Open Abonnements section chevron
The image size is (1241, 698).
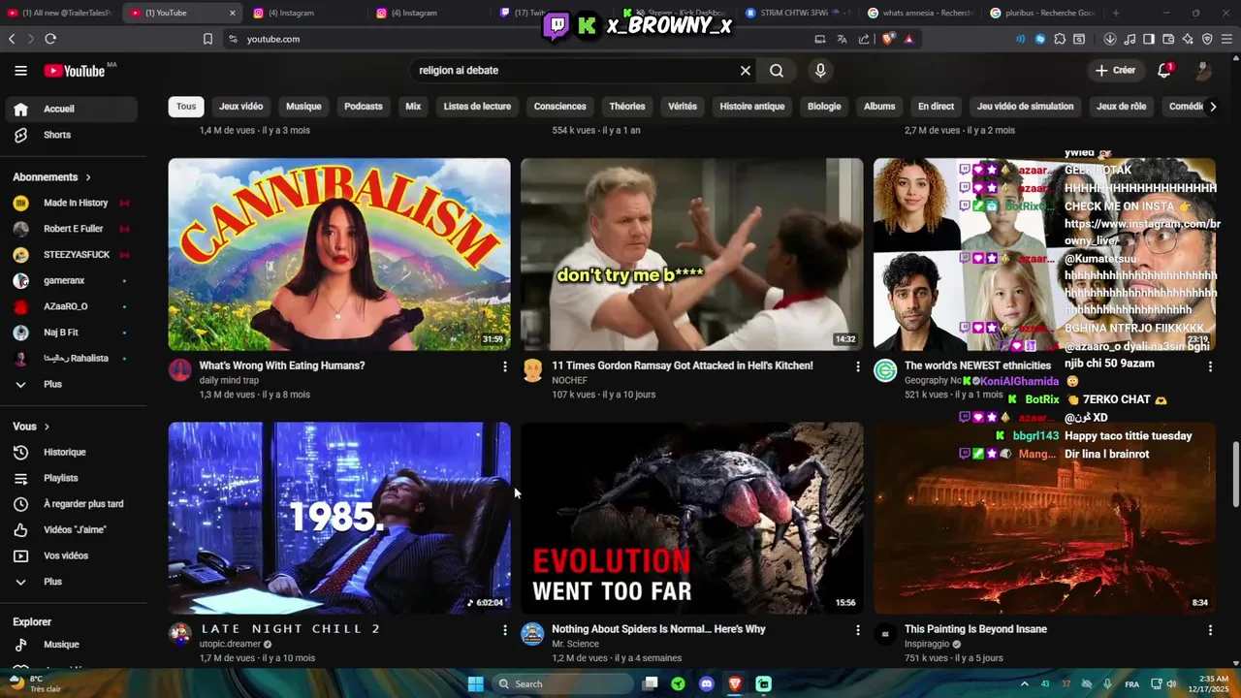[88, 177]
